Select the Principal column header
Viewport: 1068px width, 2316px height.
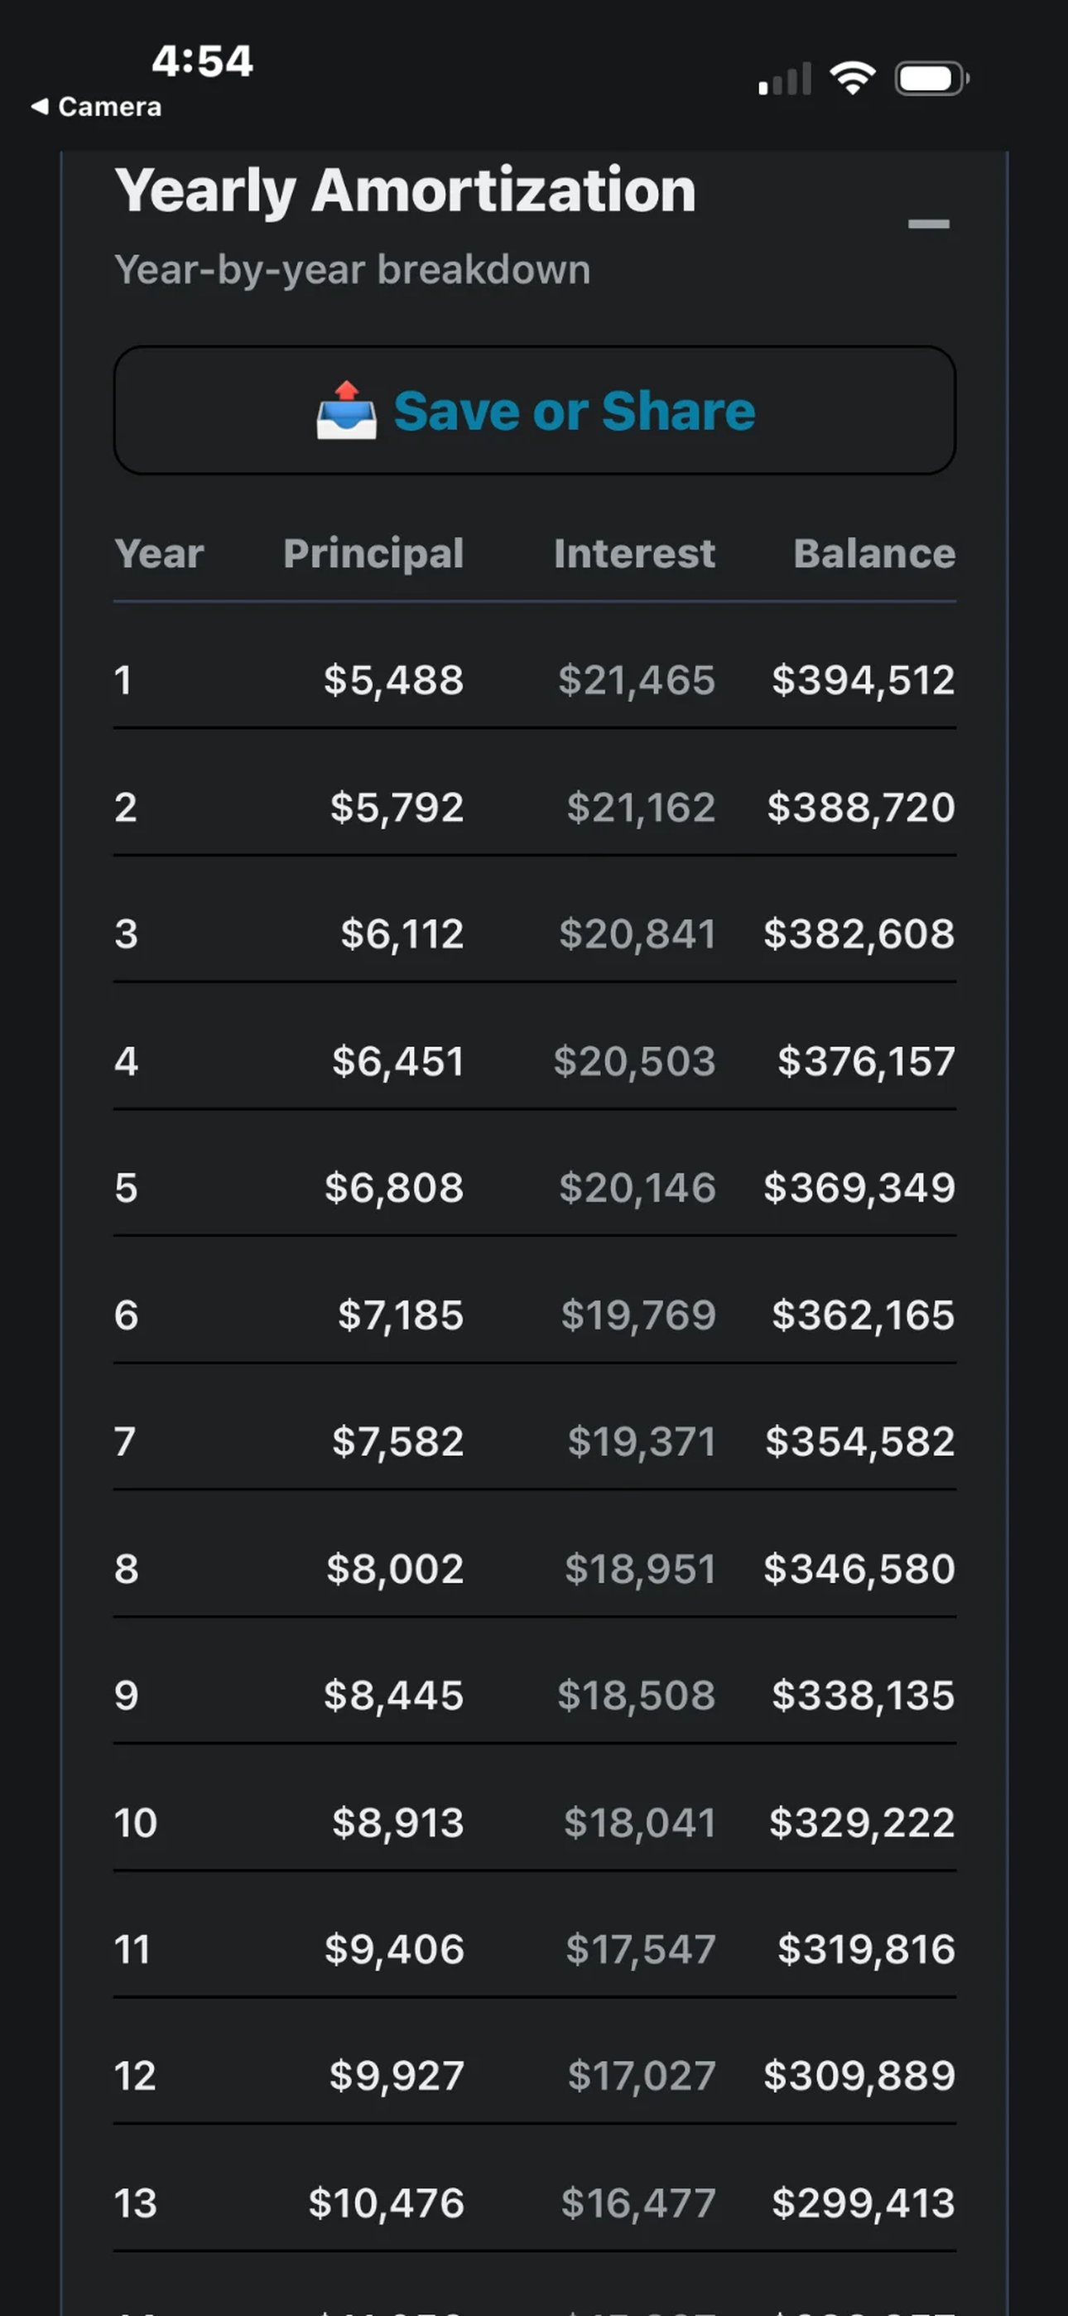(x=374, y=554)
